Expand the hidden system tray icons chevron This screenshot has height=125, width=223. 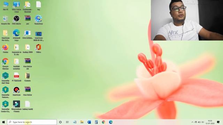192,122
